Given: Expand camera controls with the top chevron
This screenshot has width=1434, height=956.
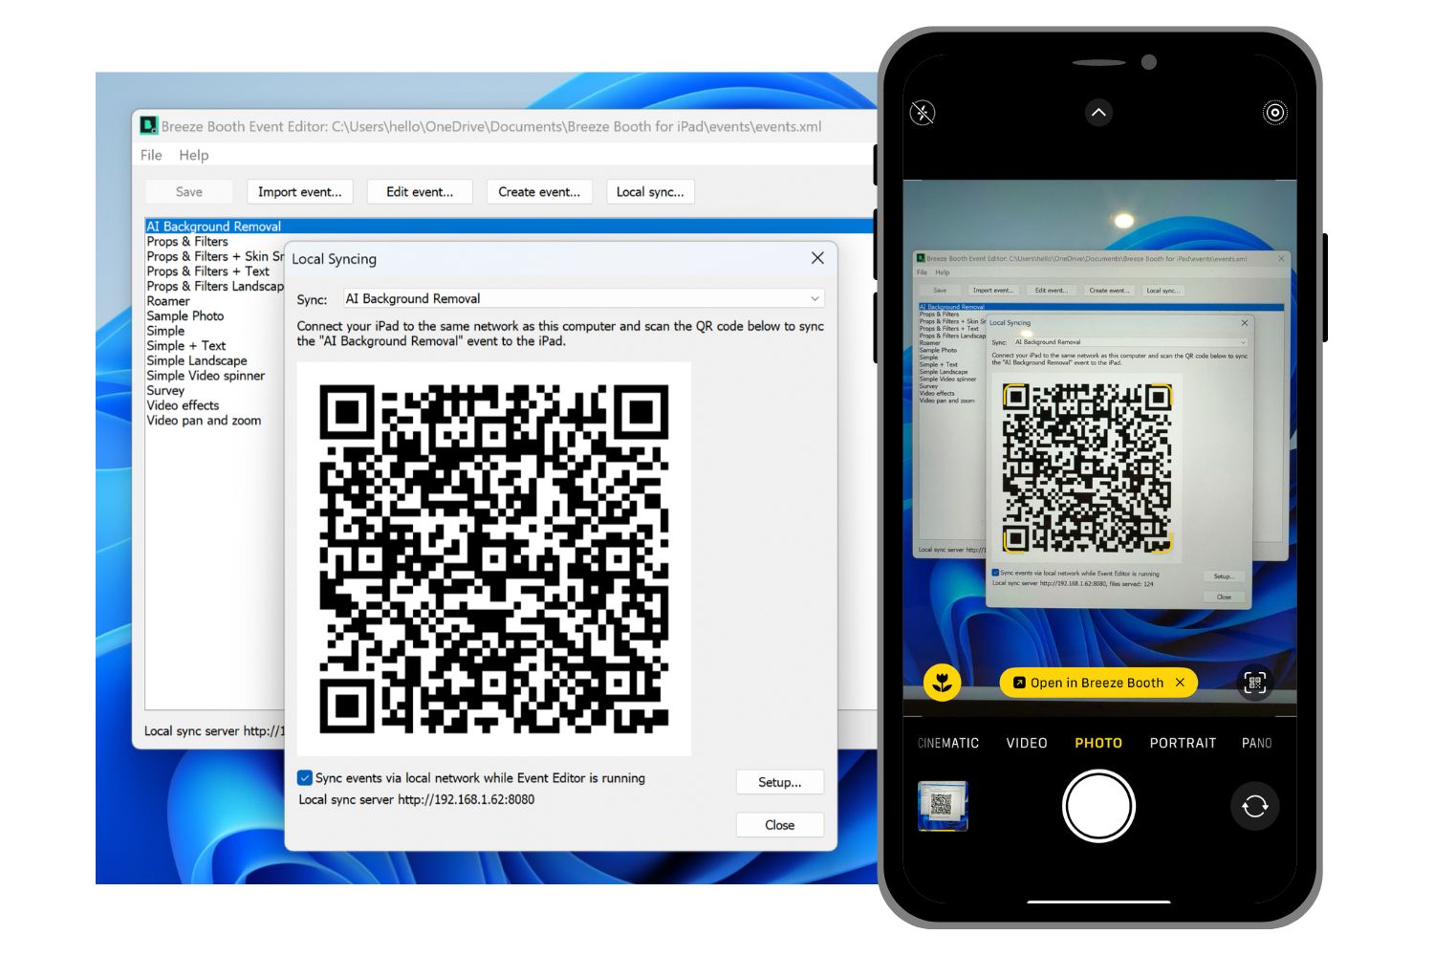Looking at the screenshot, I should point(1098,113).
